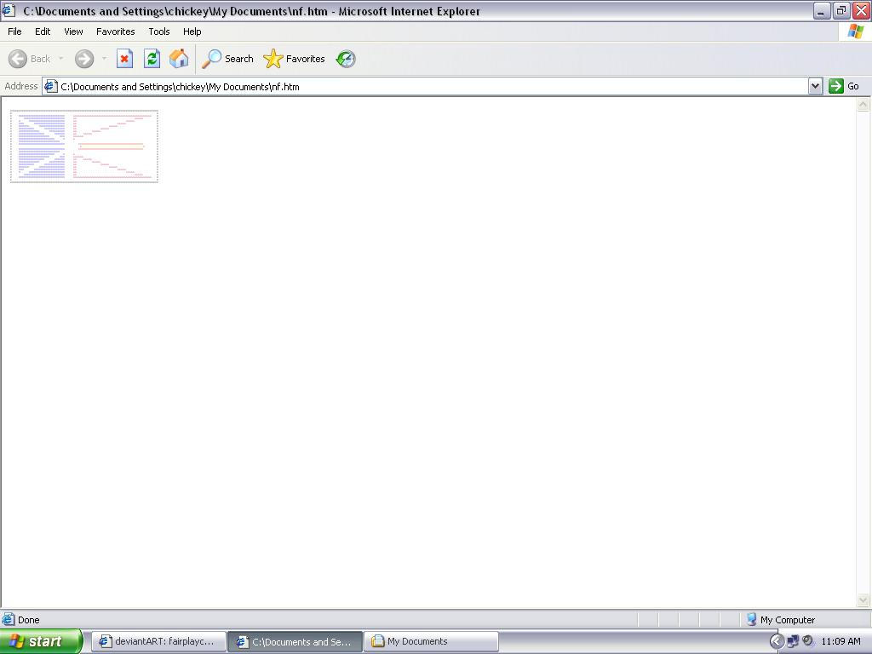
Task: Open the Windows start button
Action: [41, 641]
